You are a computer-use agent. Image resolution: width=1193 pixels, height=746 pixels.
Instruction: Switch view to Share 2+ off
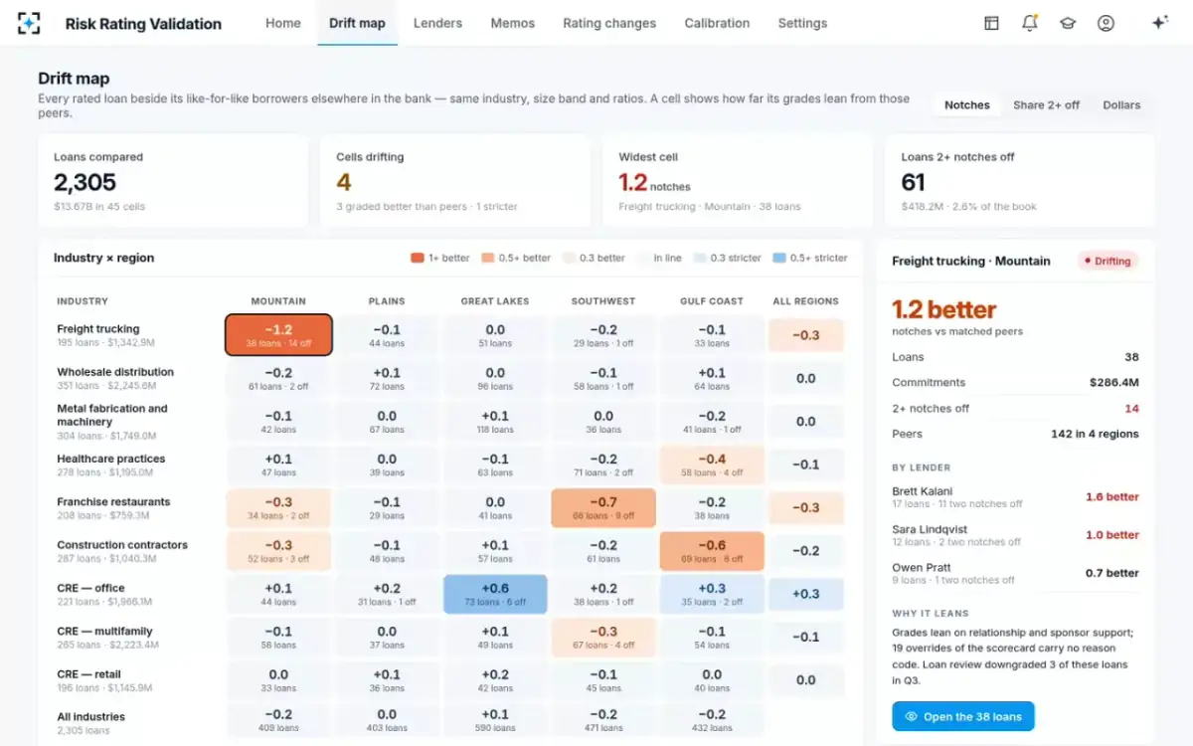pos(1046,105)
